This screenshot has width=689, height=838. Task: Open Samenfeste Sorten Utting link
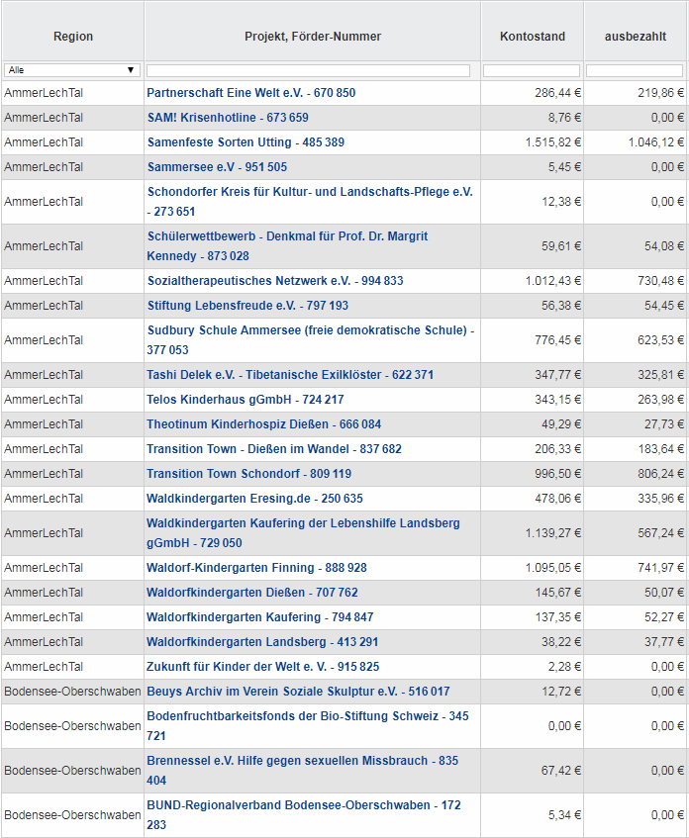tap(246, 142)
